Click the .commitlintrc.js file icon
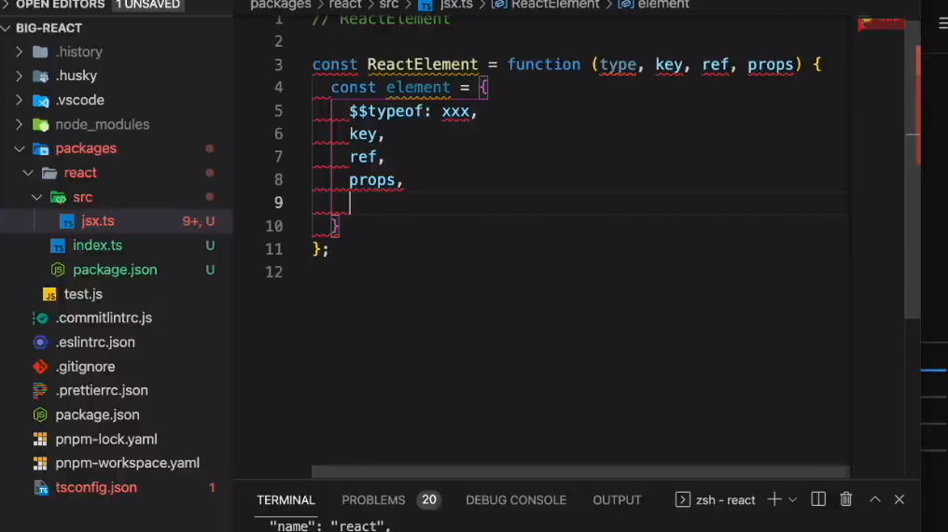948x532 pixels. click(40, 318)
